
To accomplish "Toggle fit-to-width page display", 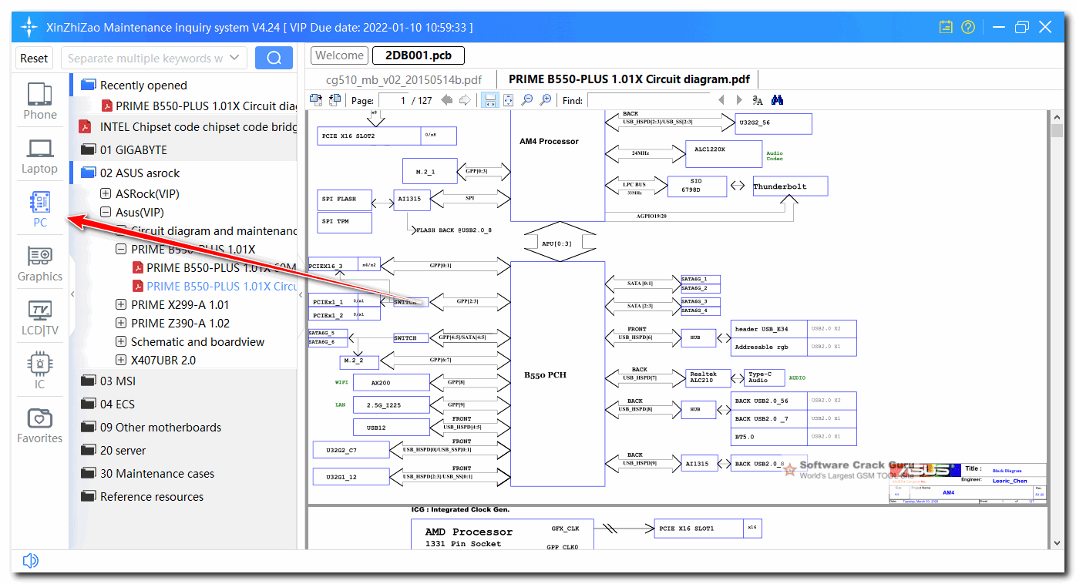I will pos(490,99).
